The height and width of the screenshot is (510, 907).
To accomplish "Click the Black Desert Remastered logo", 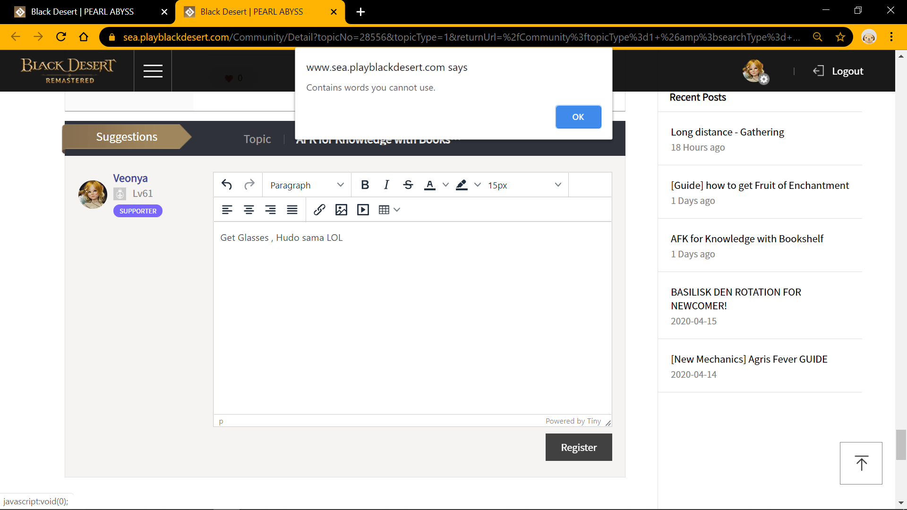I will [68, 71].
